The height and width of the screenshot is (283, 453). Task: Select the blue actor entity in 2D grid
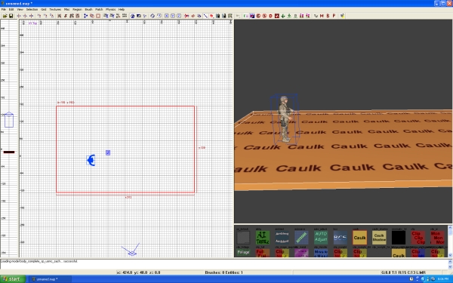click(x=91, y=160)
